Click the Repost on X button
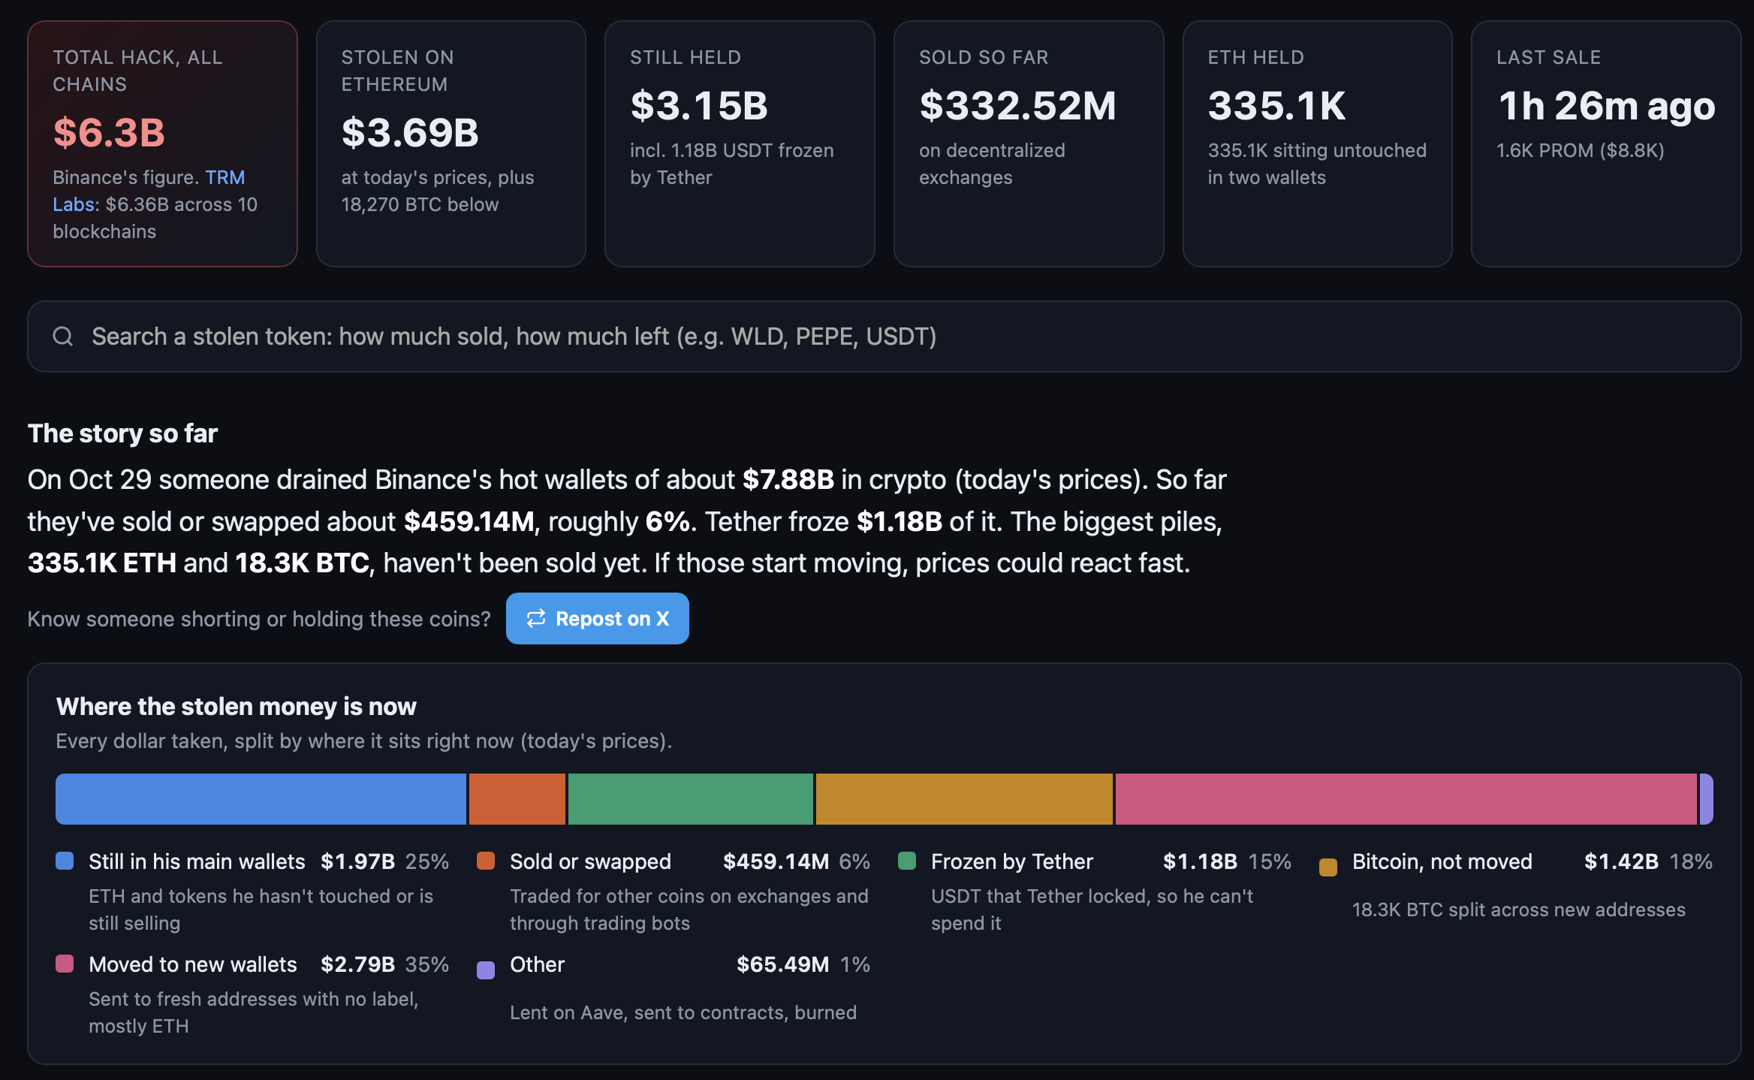 (597, 618)
